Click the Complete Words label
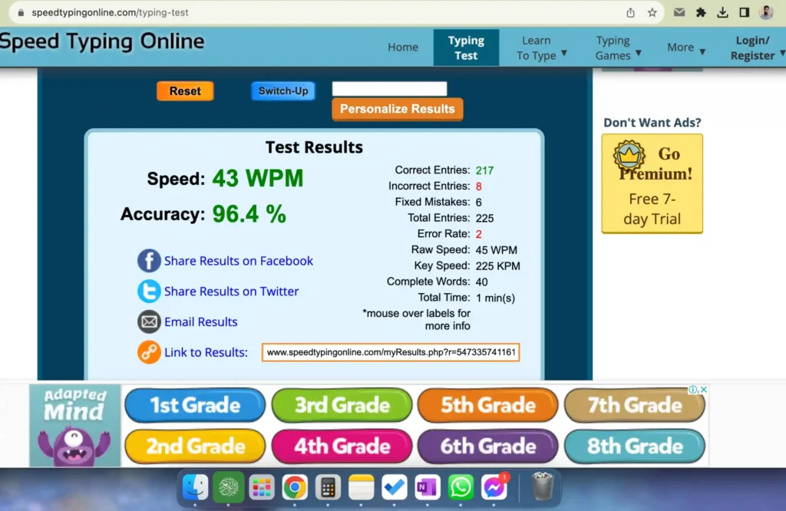The height and width of the screenshot is (511, 786). pyautogui.click(x=428, y=282)
